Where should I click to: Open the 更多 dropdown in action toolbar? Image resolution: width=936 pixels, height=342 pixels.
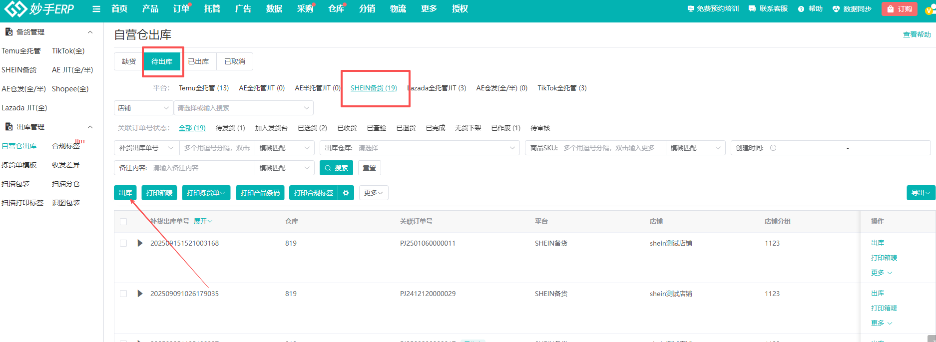coord(374,193)
